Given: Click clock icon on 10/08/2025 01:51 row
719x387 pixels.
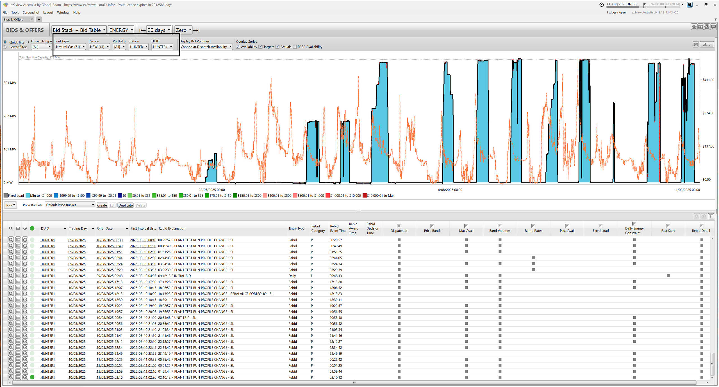Looking at the screenshot, I should (25, 252).
